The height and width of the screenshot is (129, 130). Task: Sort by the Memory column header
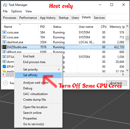pyautogui.click(x=117, y=27)
